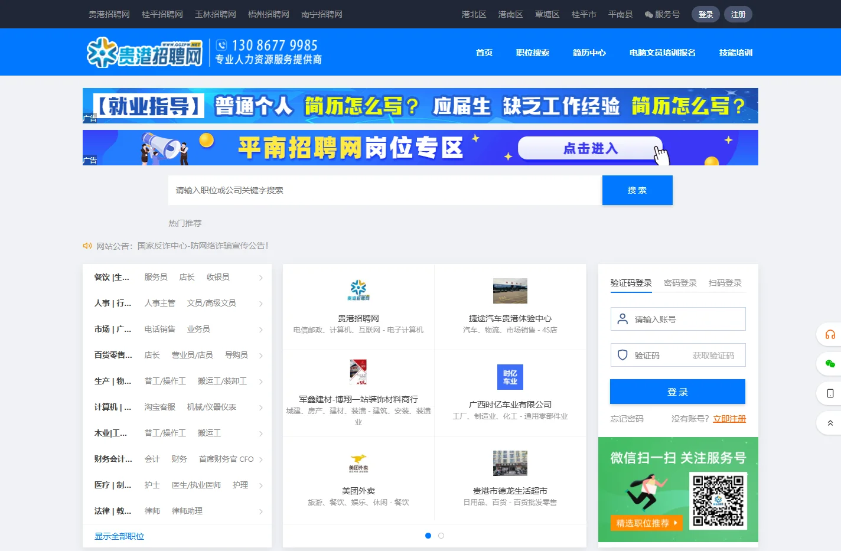
Task: Expand the 医疗 | 制... category arrow
Action: [x=261, y=485]
